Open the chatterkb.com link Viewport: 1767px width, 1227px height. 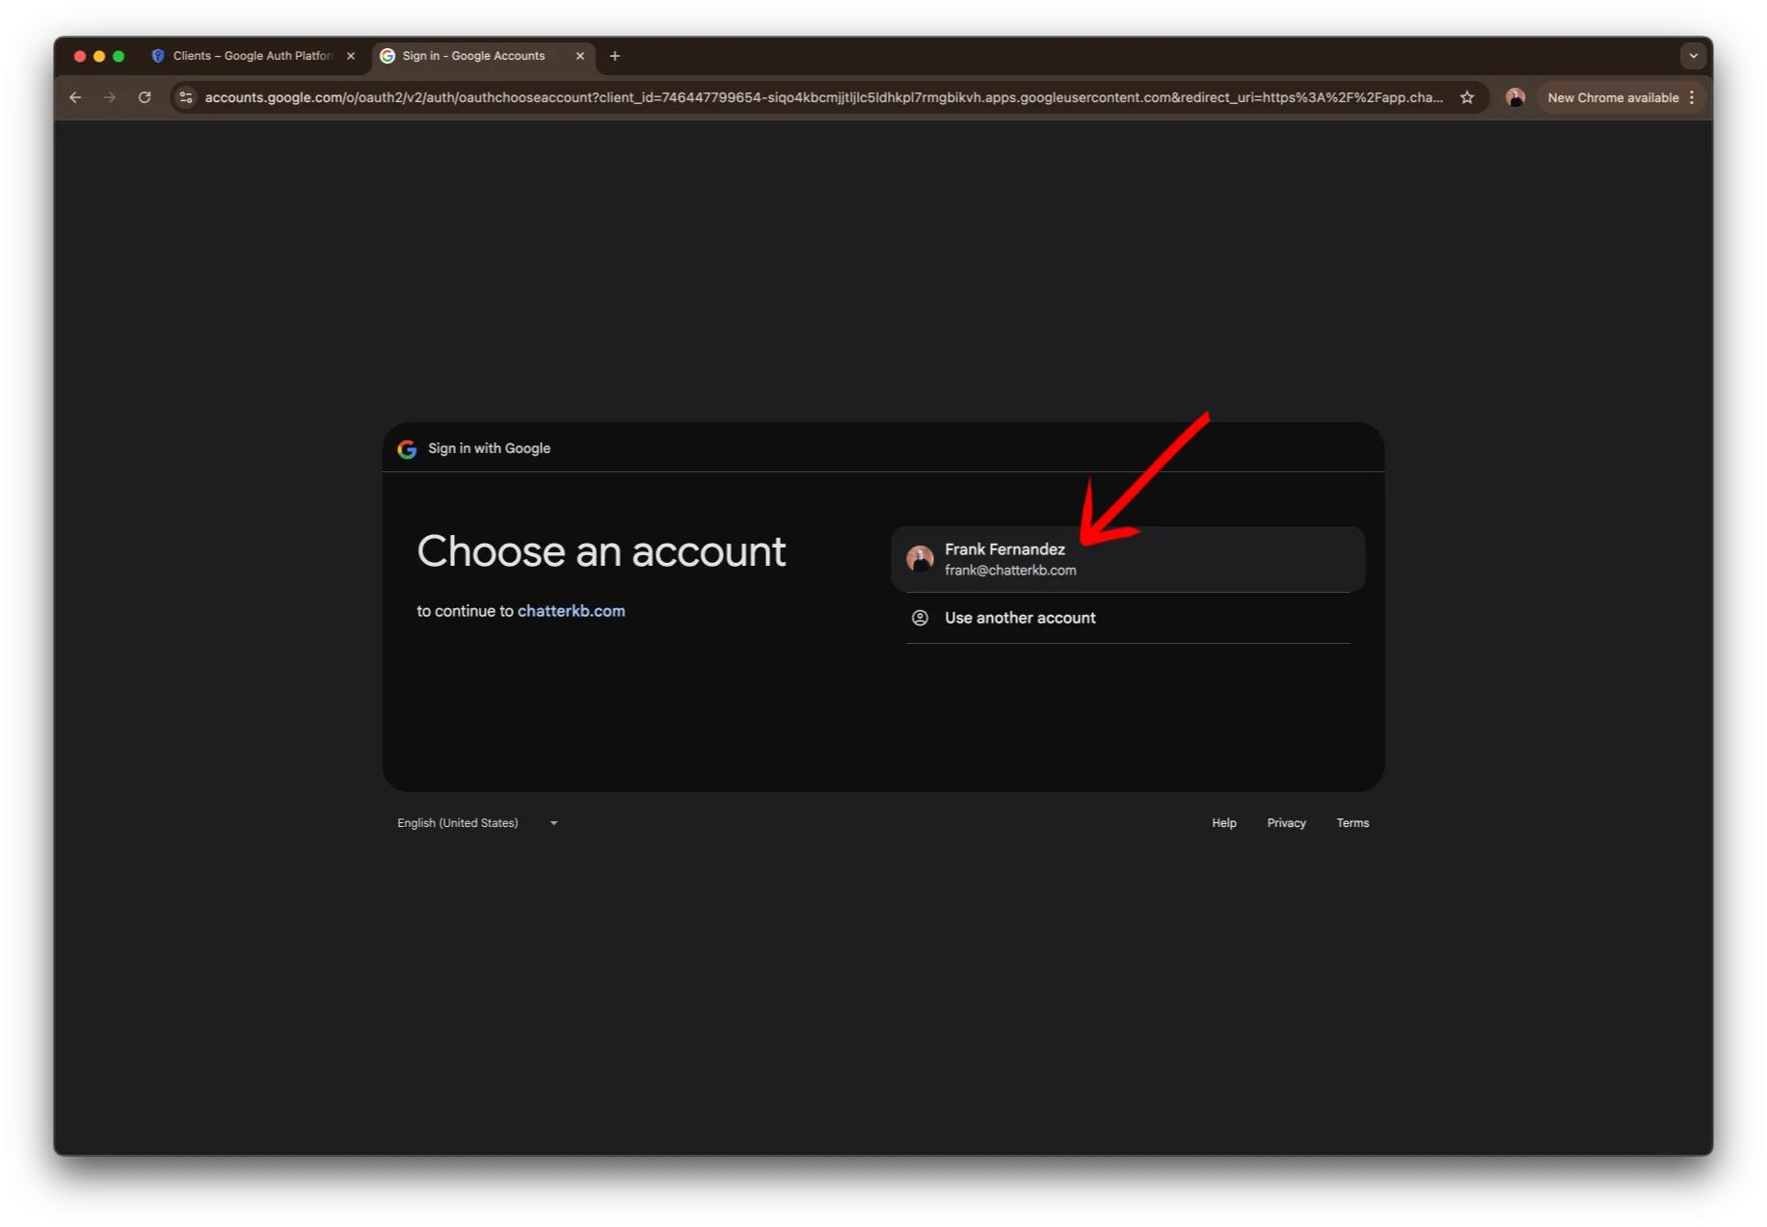(x=571, y=611)
